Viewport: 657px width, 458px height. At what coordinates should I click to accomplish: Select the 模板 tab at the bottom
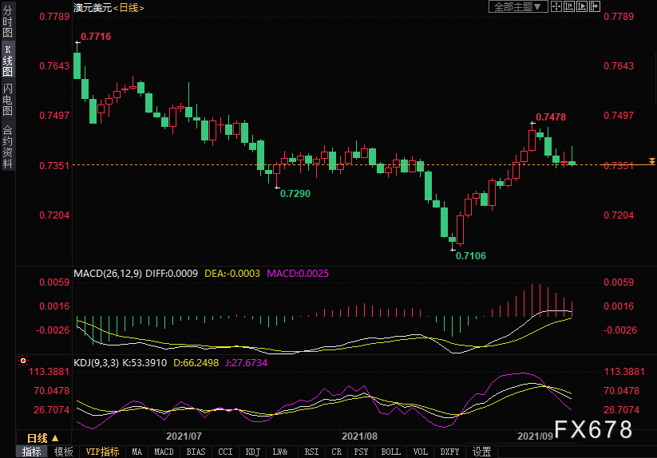63,452
